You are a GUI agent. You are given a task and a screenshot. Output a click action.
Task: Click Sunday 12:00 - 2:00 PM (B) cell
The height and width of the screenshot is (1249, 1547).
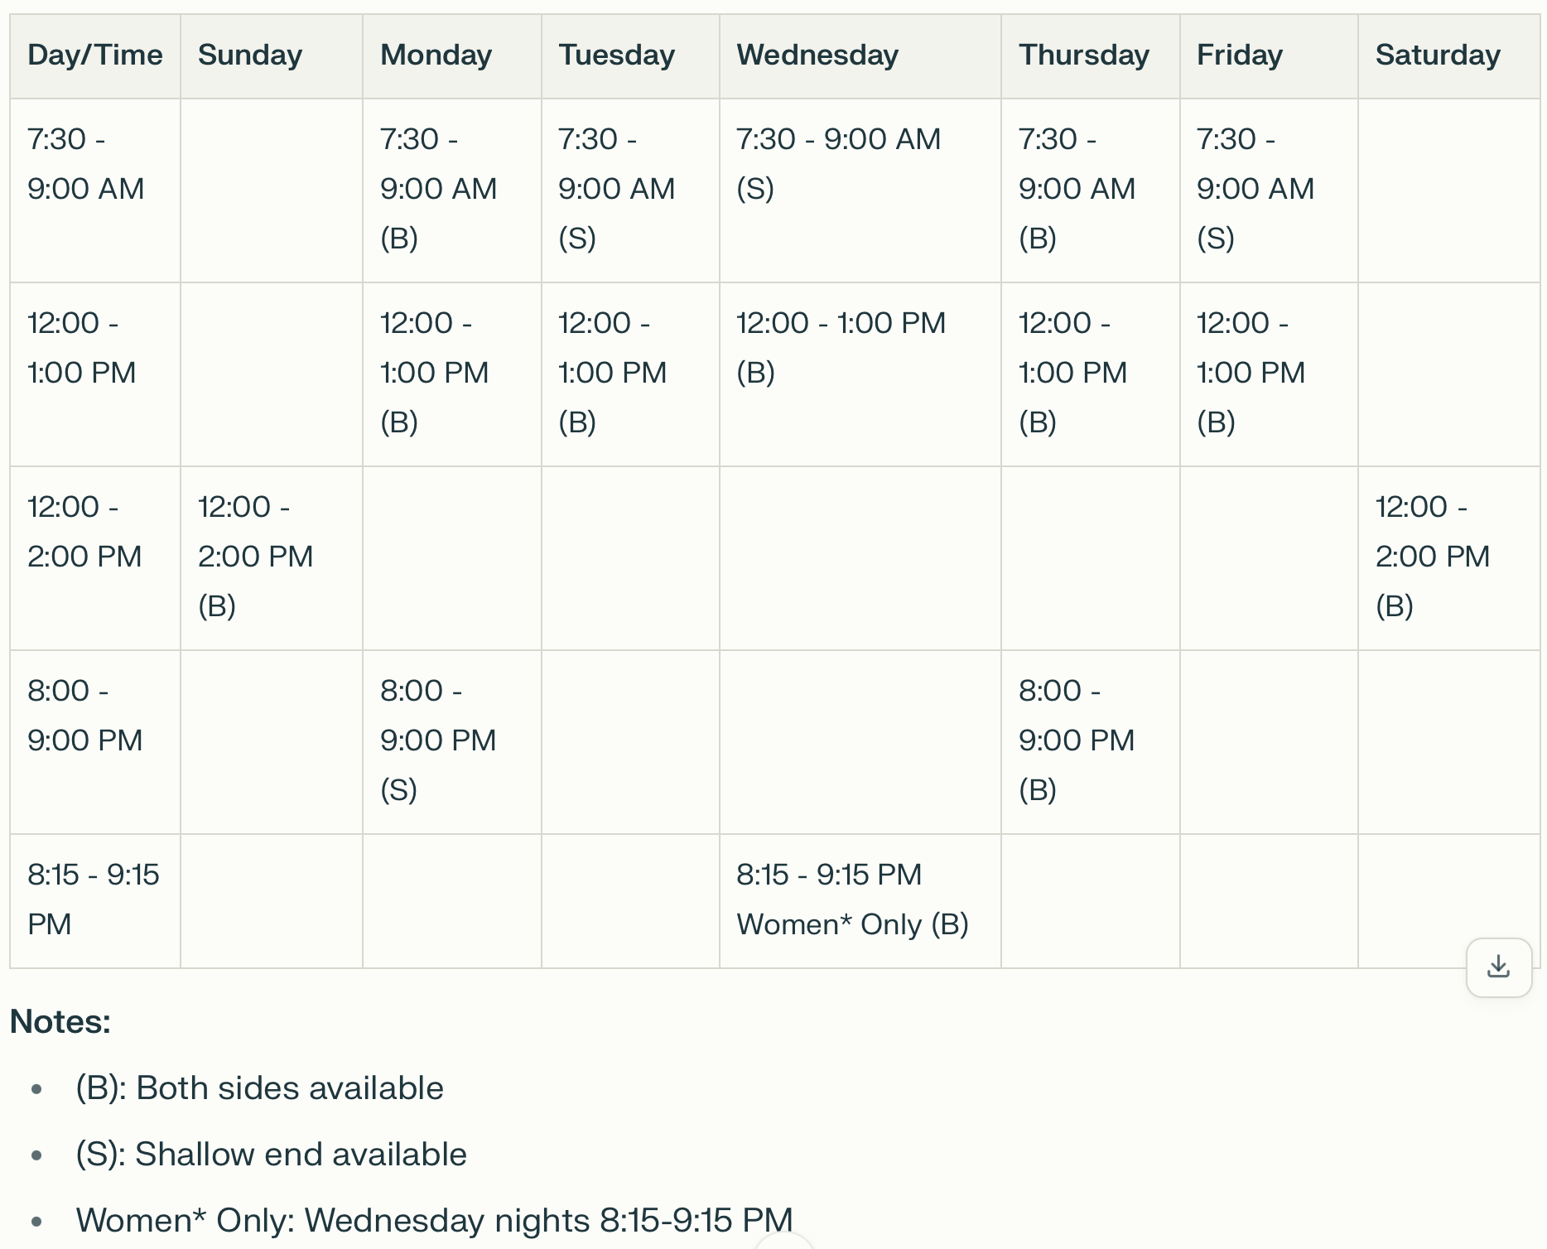pos(272,557)
